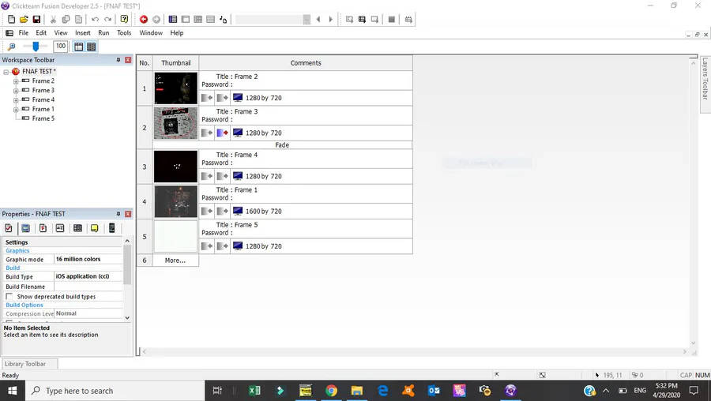Screen dimensions: 711x401
Task: Go to next frame arrow
Action: tap(330, 19)
